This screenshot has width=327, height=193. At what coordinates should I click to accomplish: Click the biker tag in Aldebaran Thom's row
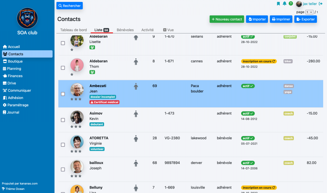pos(288,61)
